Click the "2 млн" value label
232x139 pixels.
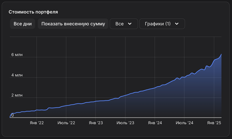coord(17,95)
